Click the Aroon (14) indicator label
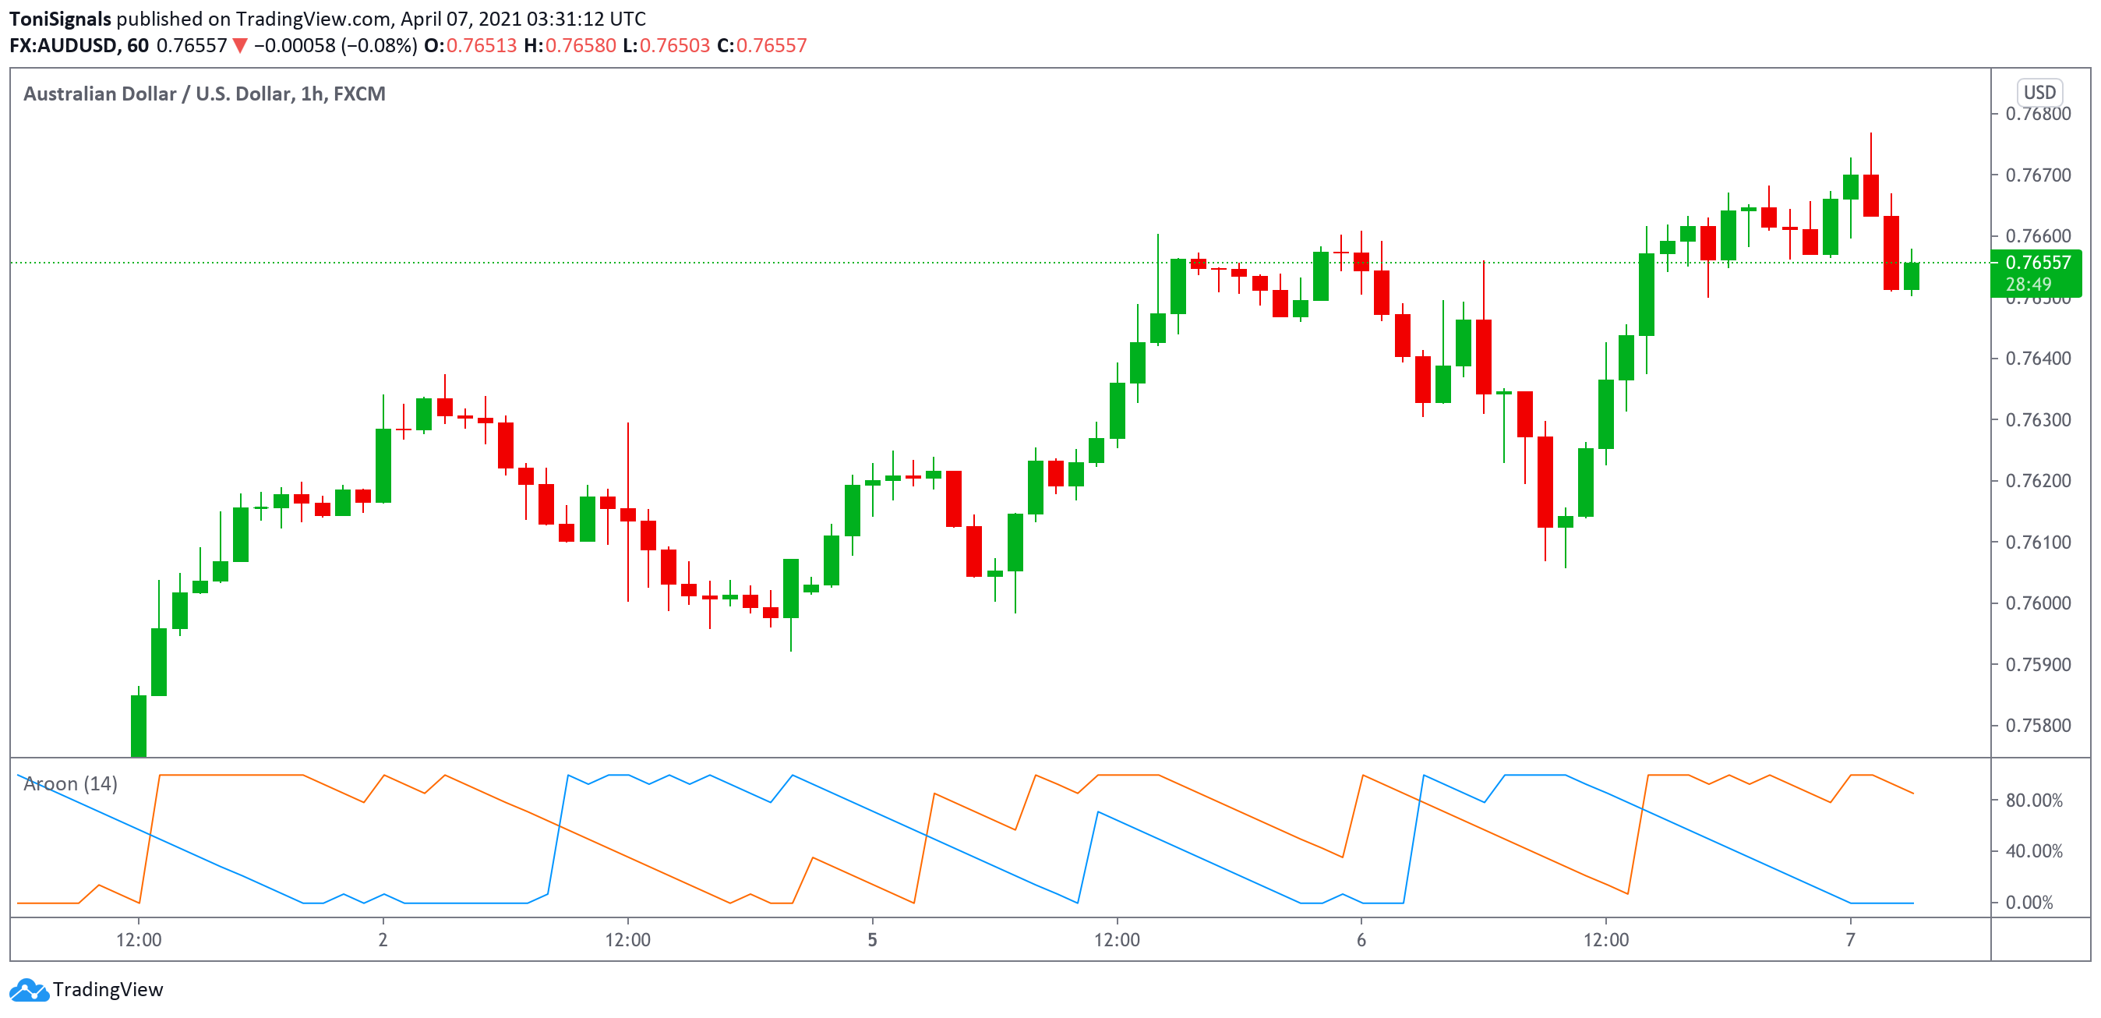Image resolution: width=2101 pixels, height=1018 pixels. (x=70, y=784)
